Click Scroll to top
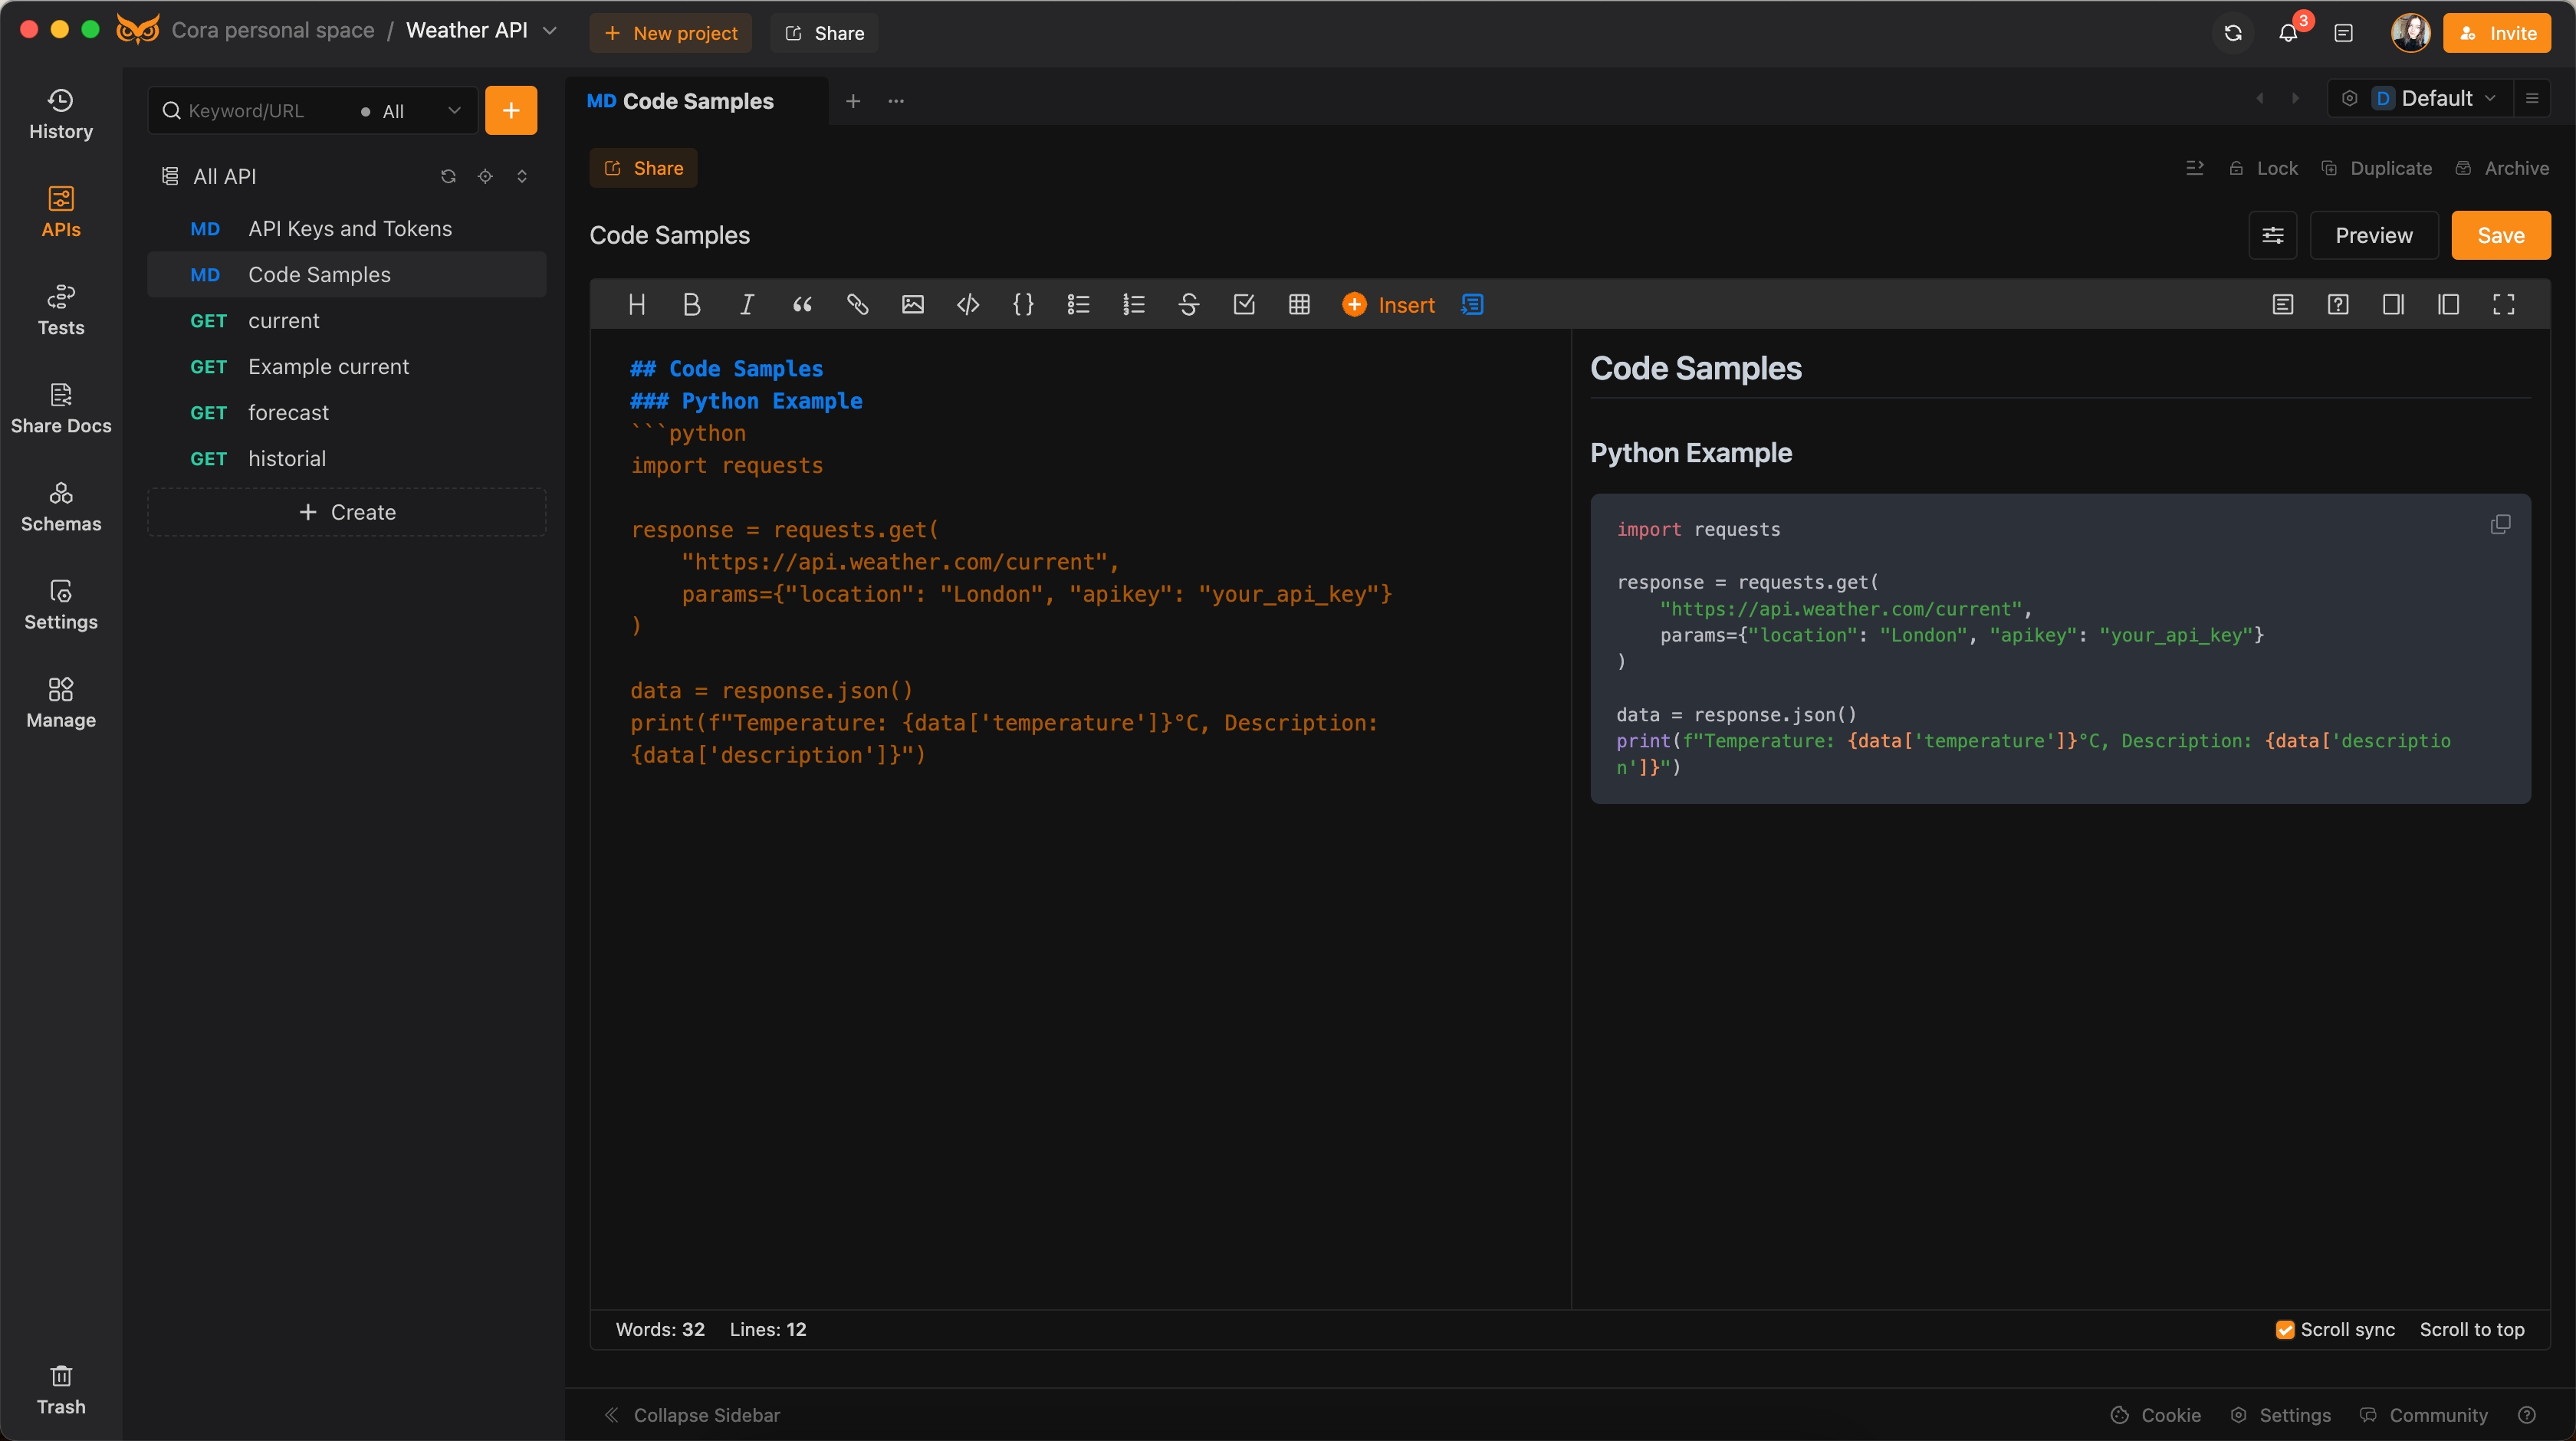This screenshot has width=2576, height=1441. tap(2472, 1330)
